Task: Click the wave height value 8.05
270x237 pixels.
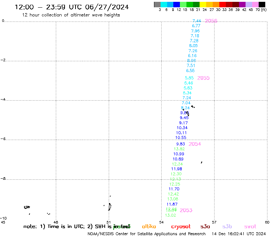Action: pos(193,46)
